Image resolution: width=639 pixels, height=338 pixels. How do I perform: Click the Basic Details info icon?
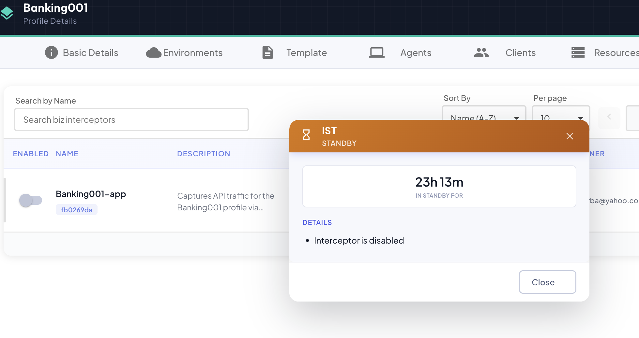(51, 52)
